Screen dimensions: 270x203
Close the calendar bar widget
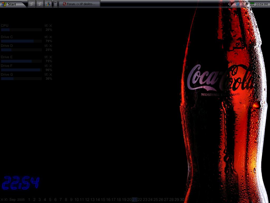[2, 200]
